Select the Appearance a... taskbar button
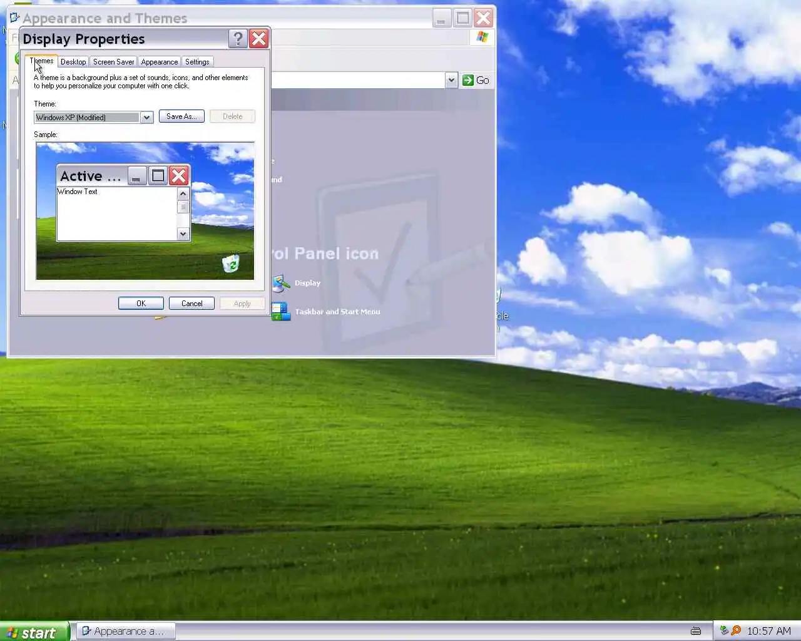 pyautogui.click(x=126, y=631)
